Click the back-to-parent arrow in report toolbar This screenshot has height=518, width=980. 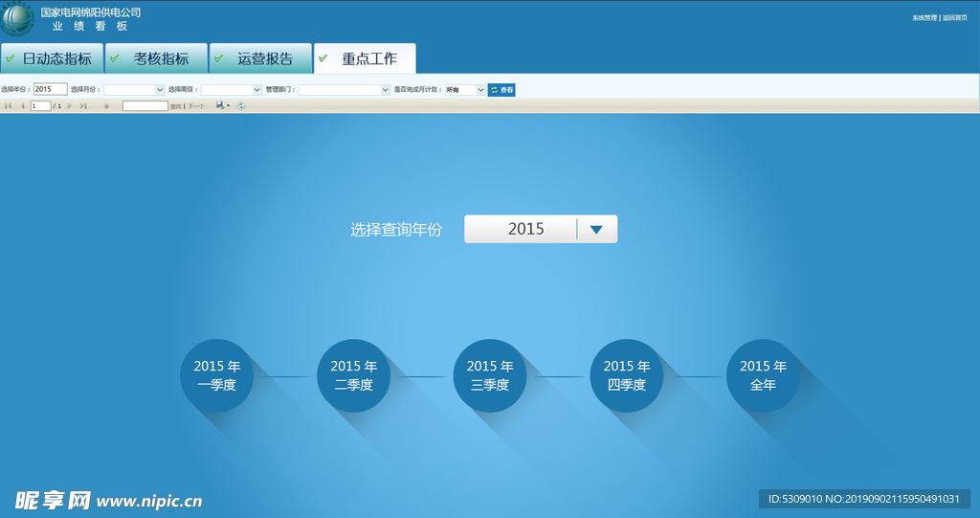[x=106, y=106]
